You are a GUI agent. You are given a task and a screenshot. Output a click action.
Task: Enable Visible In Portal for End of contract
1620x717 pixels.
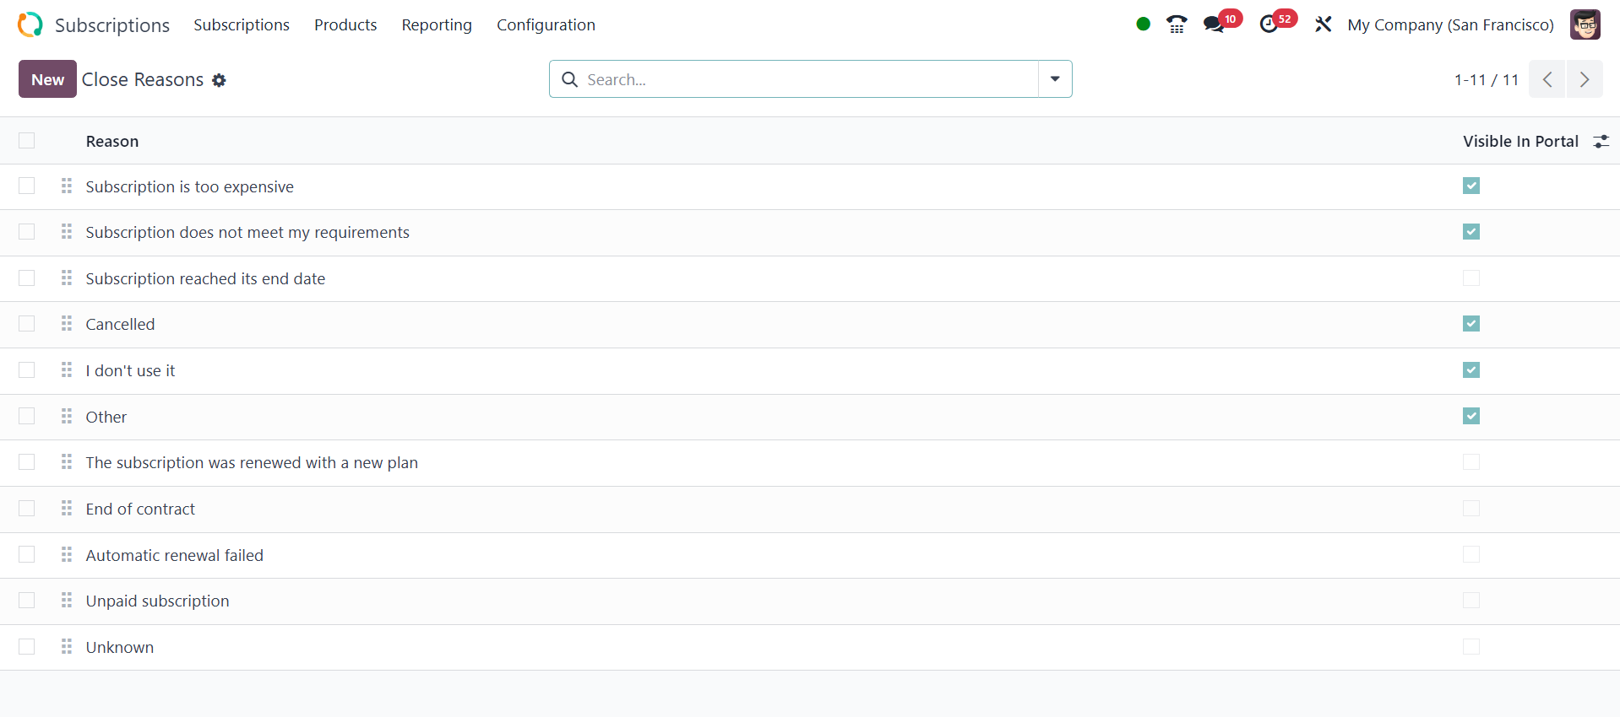tap(1471, 509)
